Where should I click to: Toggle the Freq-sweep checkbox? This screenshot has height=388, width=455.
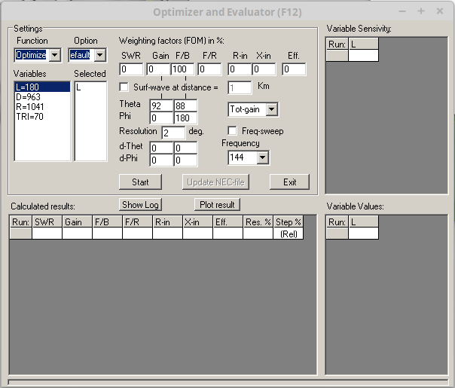[233, 130]
